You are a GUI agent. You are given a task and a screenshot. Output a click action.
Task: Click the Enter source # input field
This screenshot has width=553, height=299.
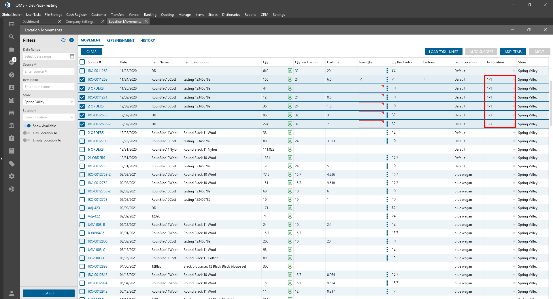point(48,71)
